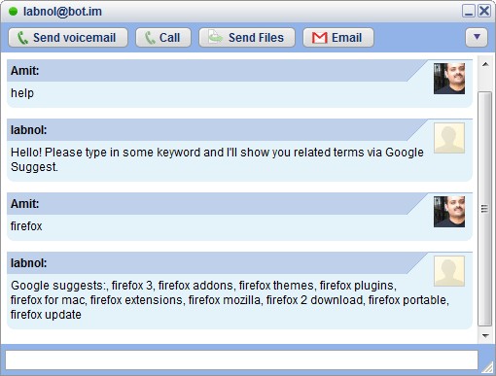Minimize the chat window

point(468,11)
